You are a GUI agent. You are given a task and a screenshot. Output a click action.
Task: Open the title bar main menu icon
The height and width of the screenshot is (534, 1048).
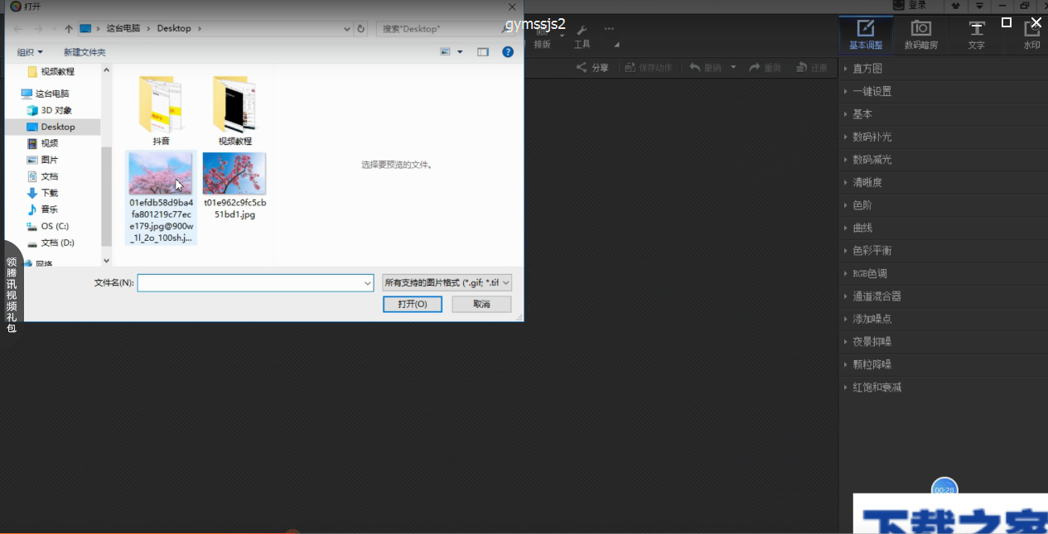click(x=978, y=6)
